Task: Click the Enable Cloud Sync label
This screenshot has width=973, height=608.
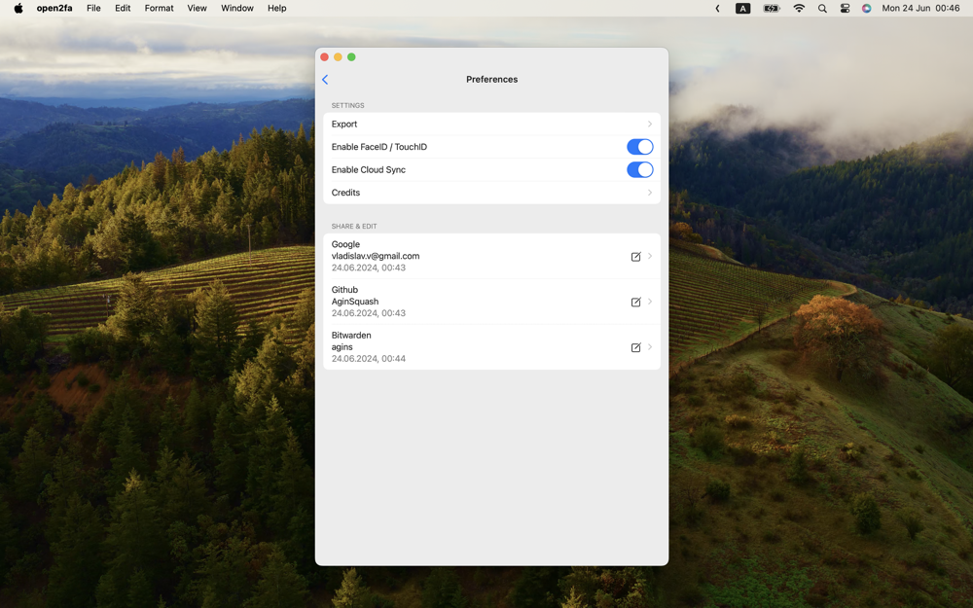Action: (x=369, y=169)
